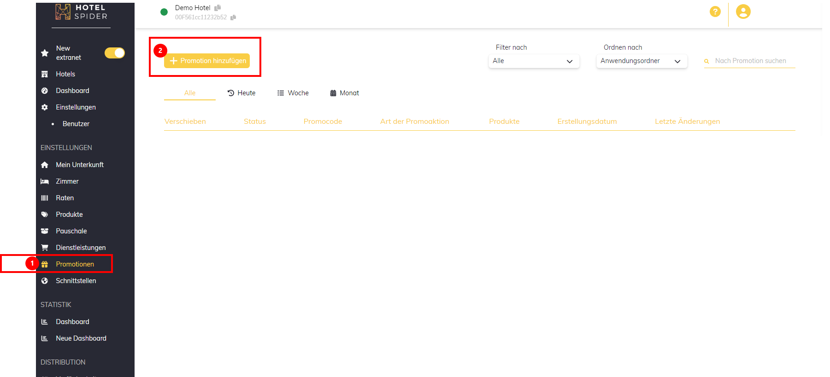This screenshot has width=830, height=377.
Task: Show the Monat tab
Action: [x=345, y=93]
